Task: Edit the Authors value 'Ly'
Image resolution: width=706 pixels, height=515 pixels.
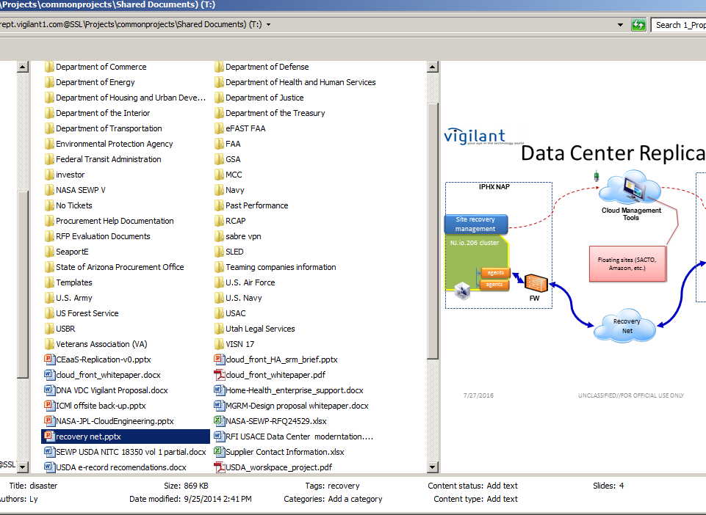Action: point(34,499)
